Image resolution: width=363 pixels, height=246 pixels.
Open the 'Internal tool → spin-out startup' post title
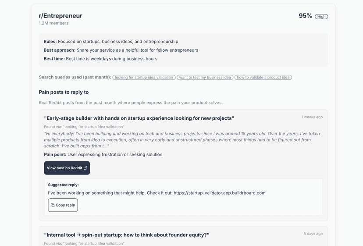[x=127, y=235]
